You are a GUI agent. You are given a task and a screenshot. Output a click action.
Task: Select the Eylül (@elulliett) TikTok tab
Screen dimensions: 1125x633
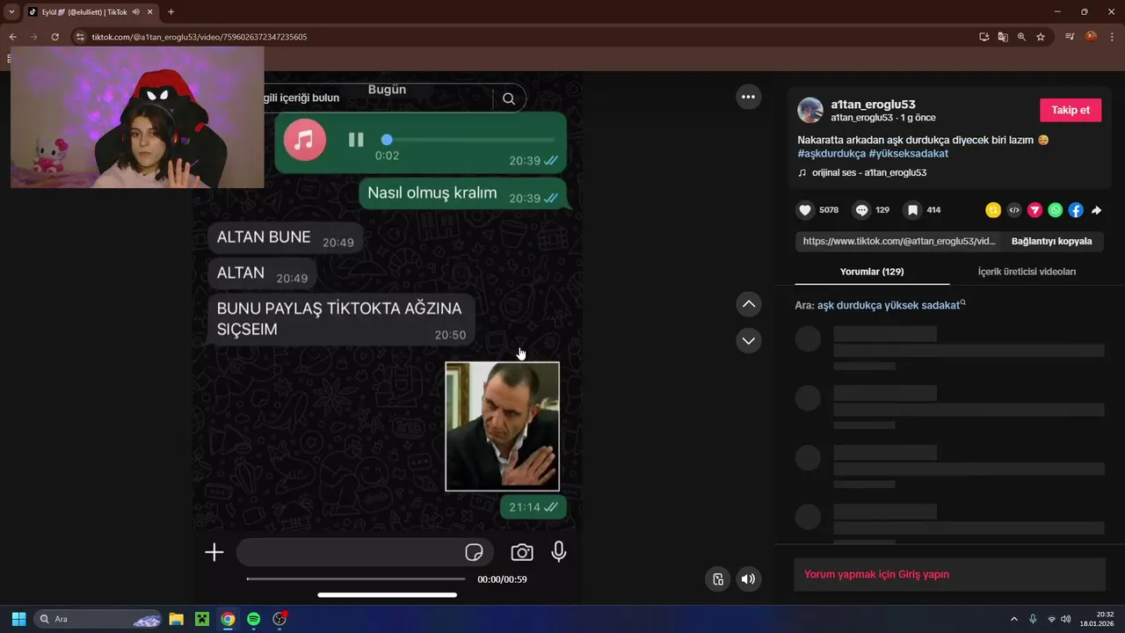tap(84, 12)
